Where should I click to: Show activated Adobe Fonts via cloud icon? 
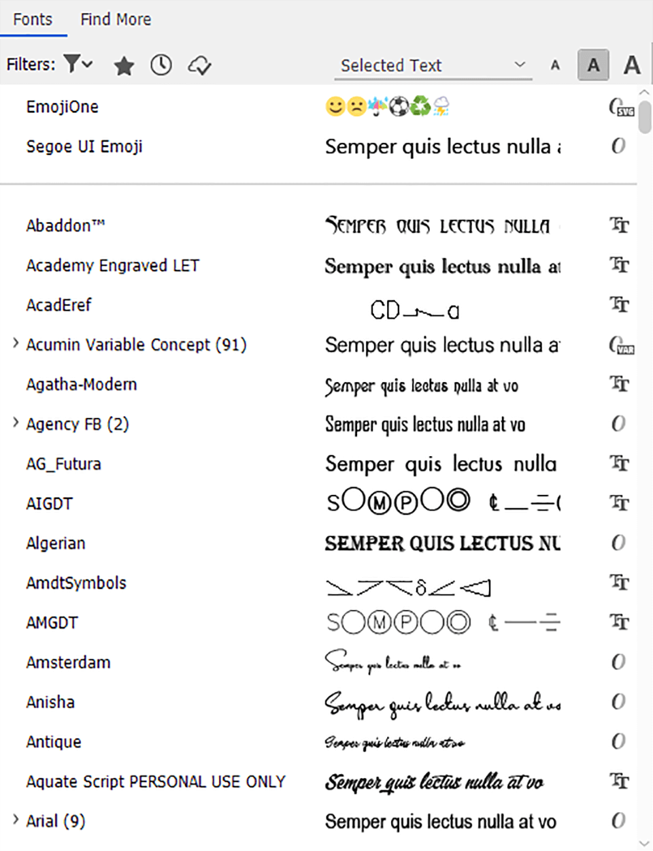coord(199,65)
